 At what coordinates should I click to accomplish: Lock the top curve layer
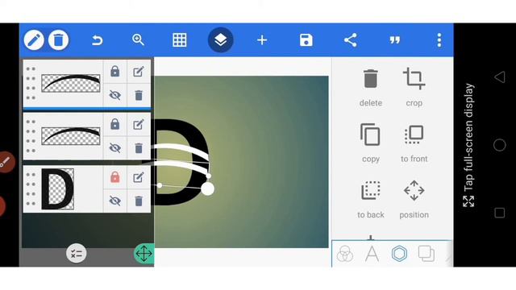(114, 72)
